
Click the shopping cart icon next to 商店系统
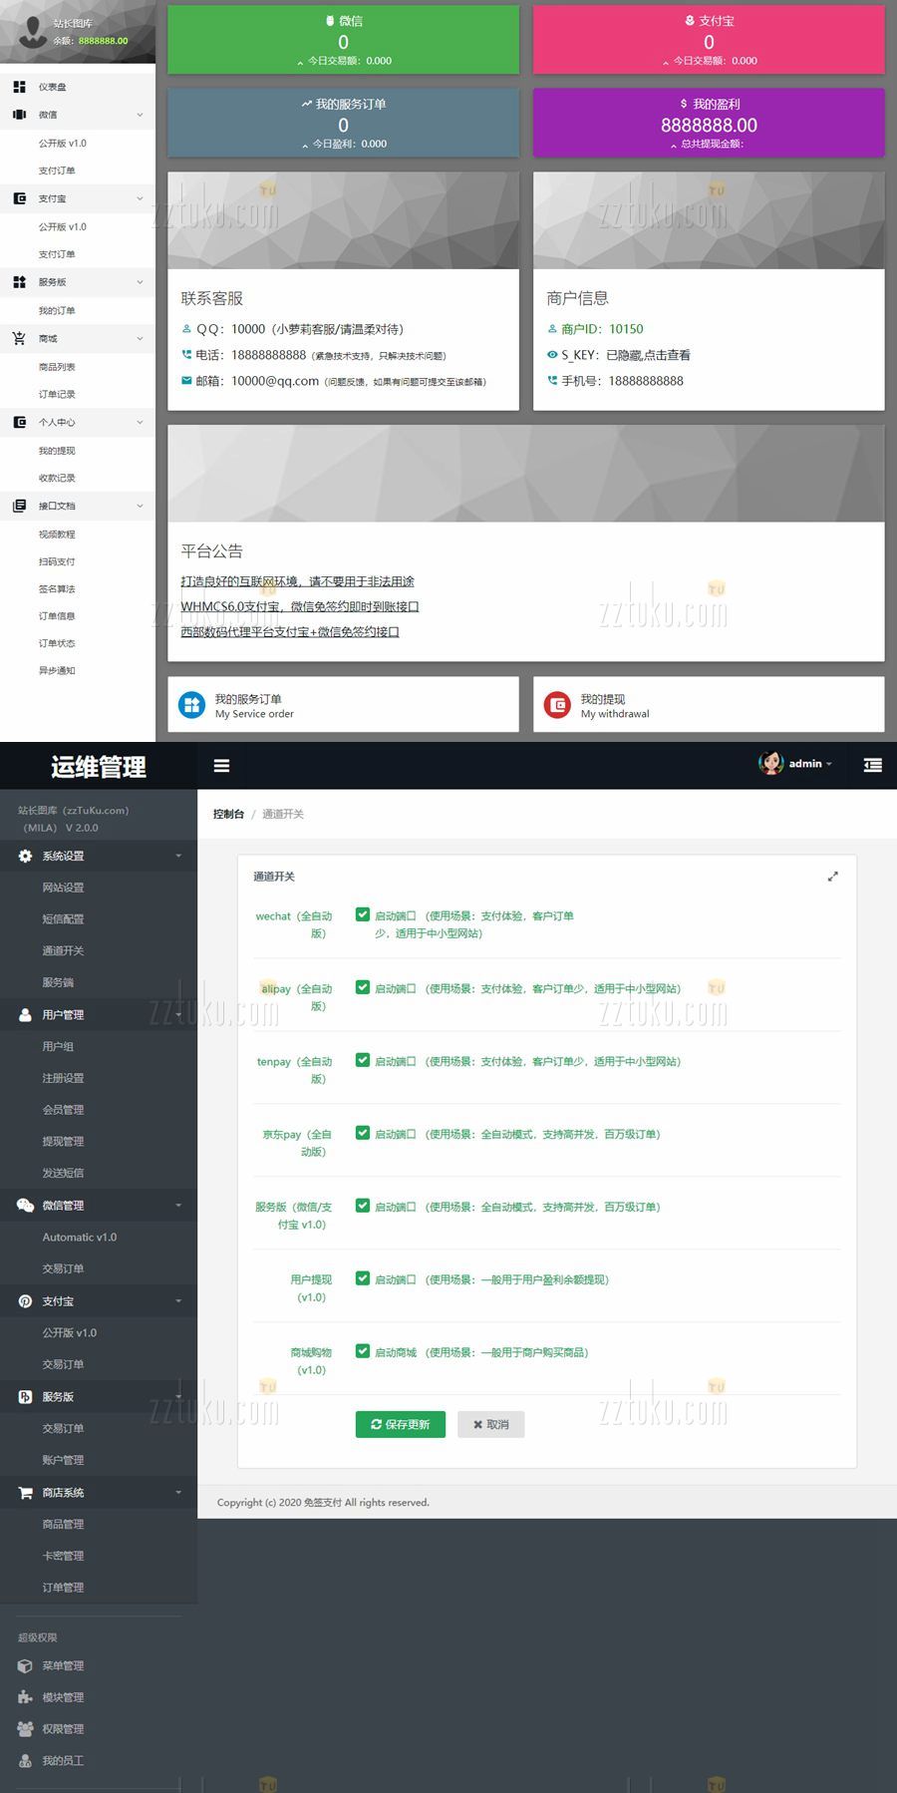[x=26, y=1492]
